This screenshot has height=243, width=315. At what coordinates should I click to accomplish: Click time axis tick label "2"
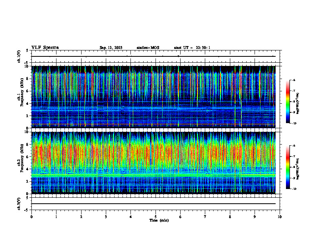[x=81, y=217]
